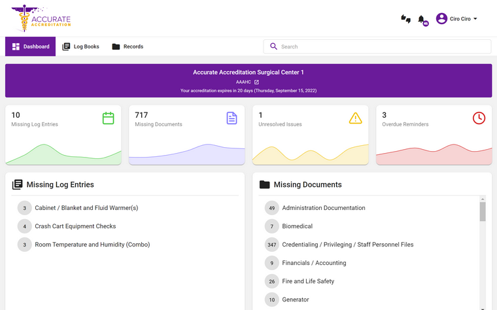
Task: Open the AAAHC external link icon
Action: [256, 82]
